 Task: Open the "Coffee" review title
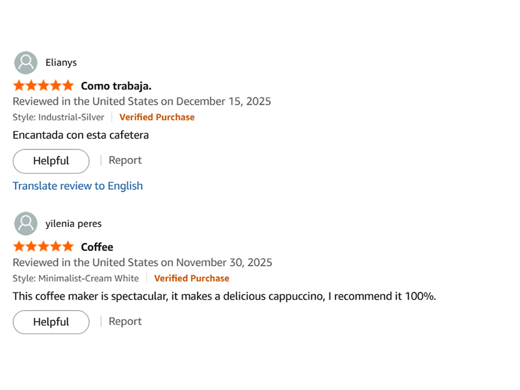[97, 247]
